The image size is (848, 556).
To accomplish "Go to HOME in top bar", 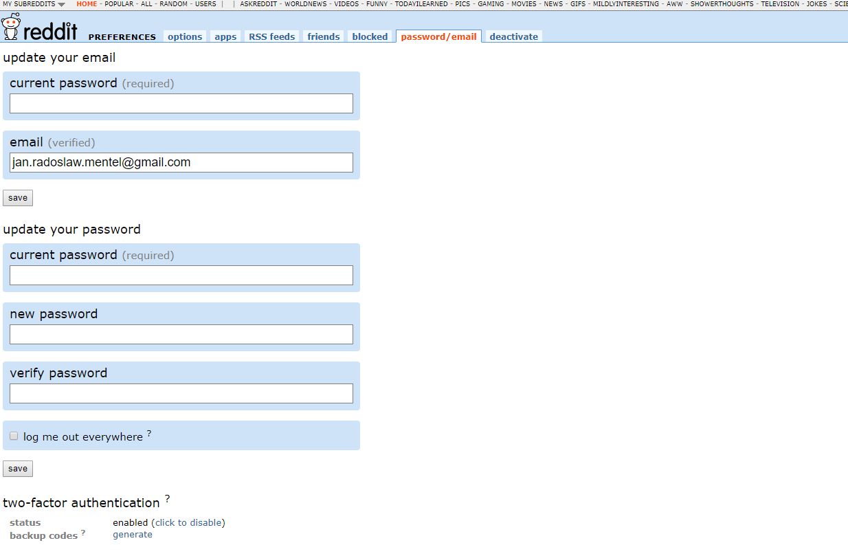I will coord(87,4).
